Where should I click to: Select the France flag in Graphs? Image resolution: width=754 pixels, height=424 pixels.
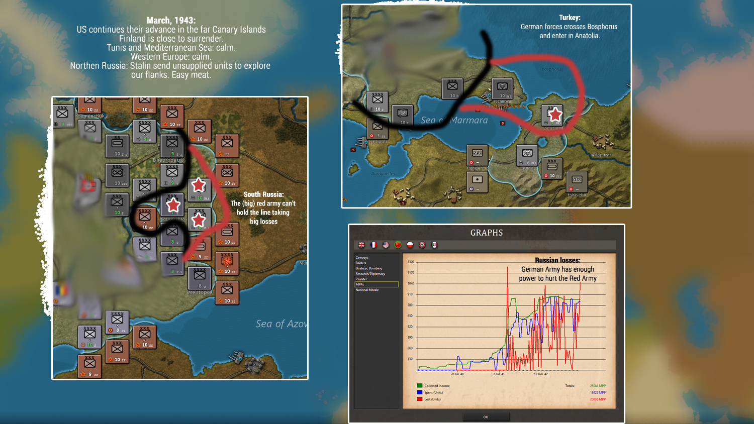click(373, 245)
